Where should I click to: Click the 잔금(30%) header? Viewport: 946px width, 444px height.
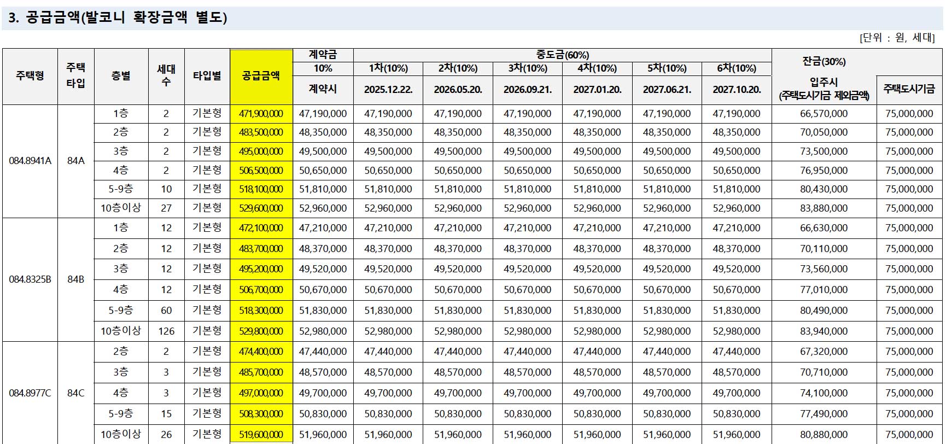click(824, 62)
